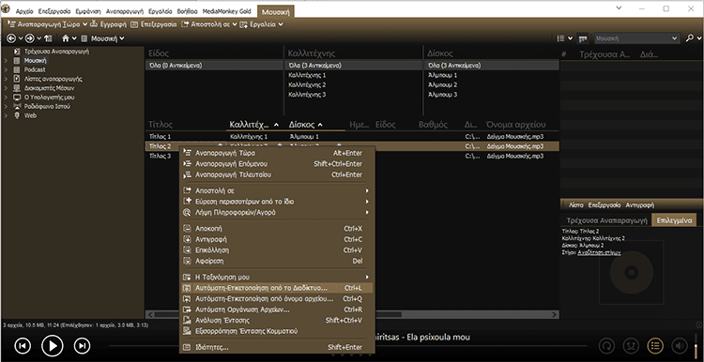The width and height of the screenshot is (704, 362).
Task: Open the Home breadcrumb dropdown arrow
Action: 74,38
